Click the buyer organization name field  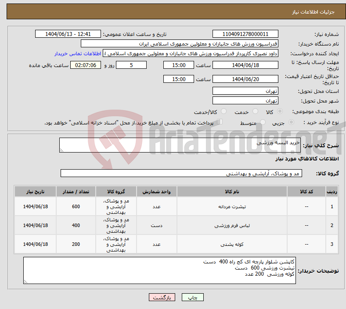click(180, 43)
